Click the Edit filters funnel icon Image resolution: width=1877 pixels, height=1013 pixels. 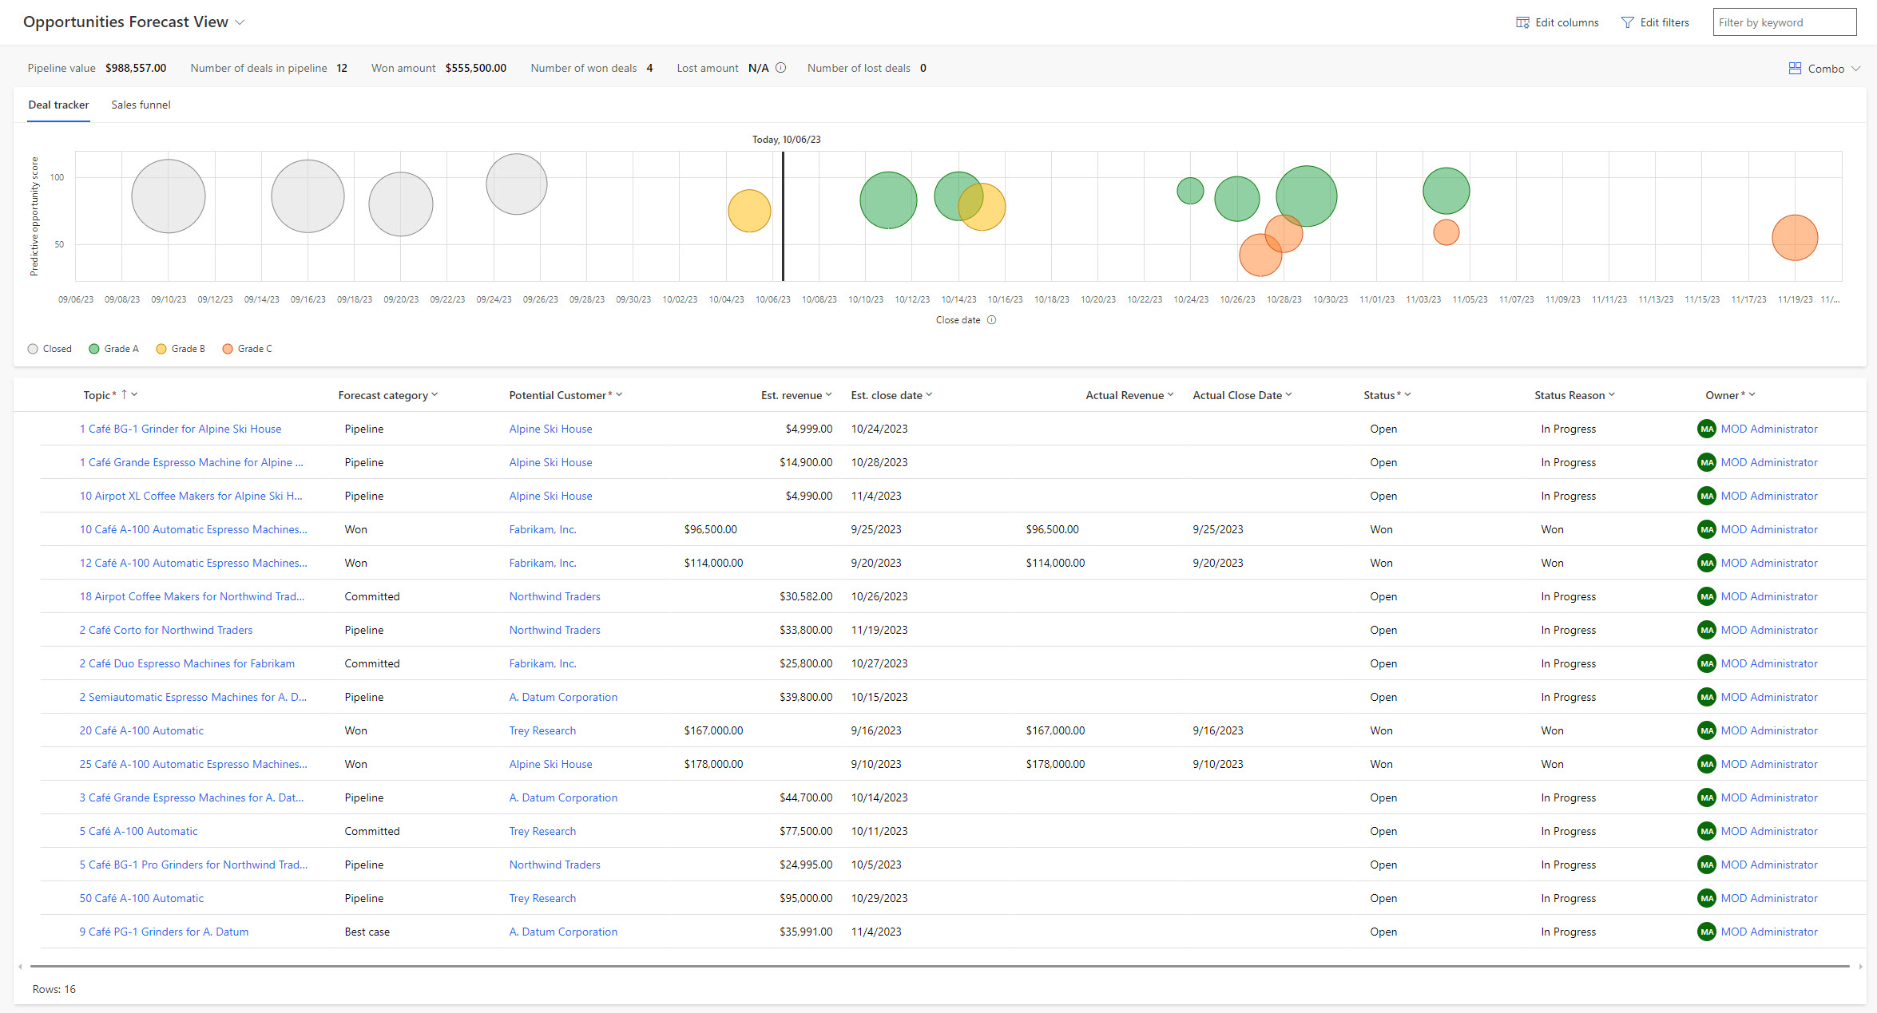pyautogui.click(x=1627, y=22)
